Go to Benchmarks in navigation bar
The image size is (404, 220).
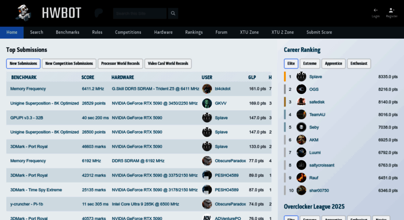pos(68,32)
